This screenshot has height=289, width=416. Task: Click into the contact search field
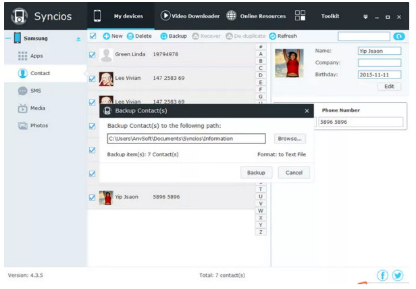tap(364, 37)
